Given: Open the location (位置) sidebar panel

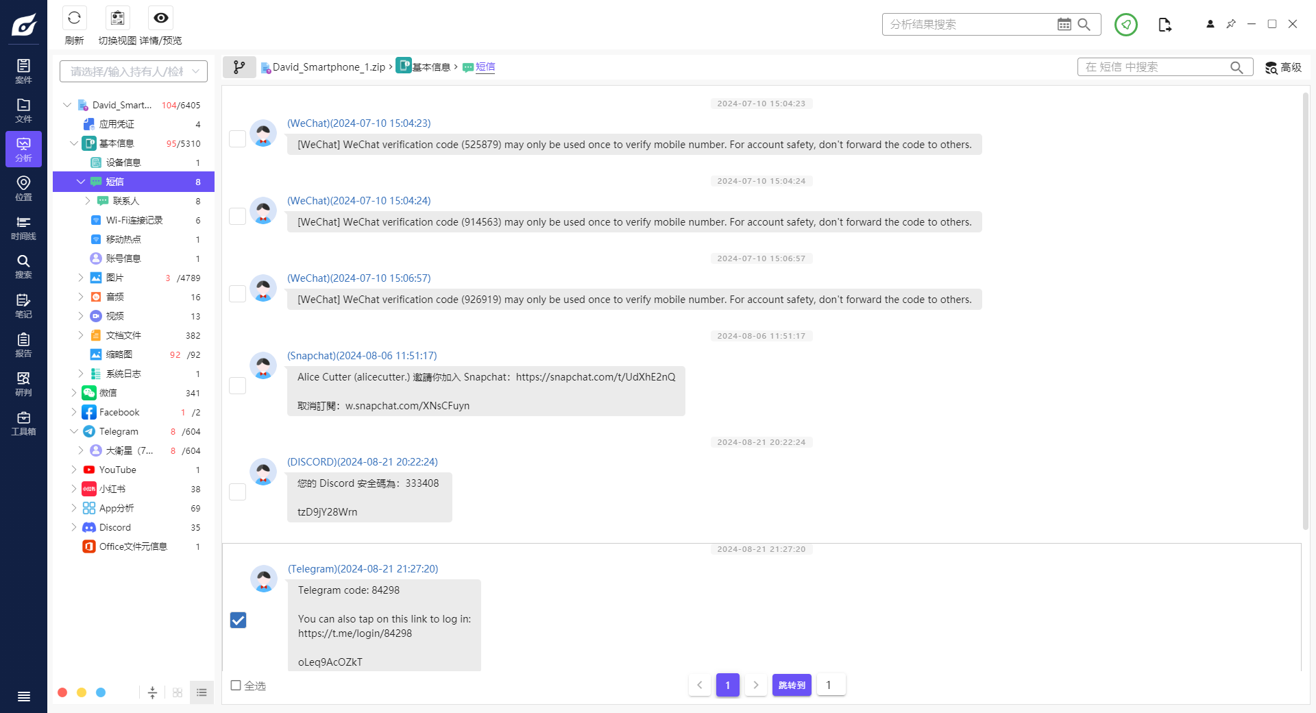Looking at the screenshot, I should point(23,187).
